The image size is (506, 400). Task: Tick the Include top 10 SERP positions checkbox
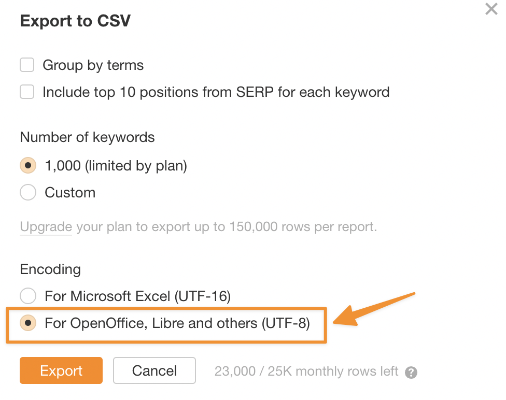(27, 92)
